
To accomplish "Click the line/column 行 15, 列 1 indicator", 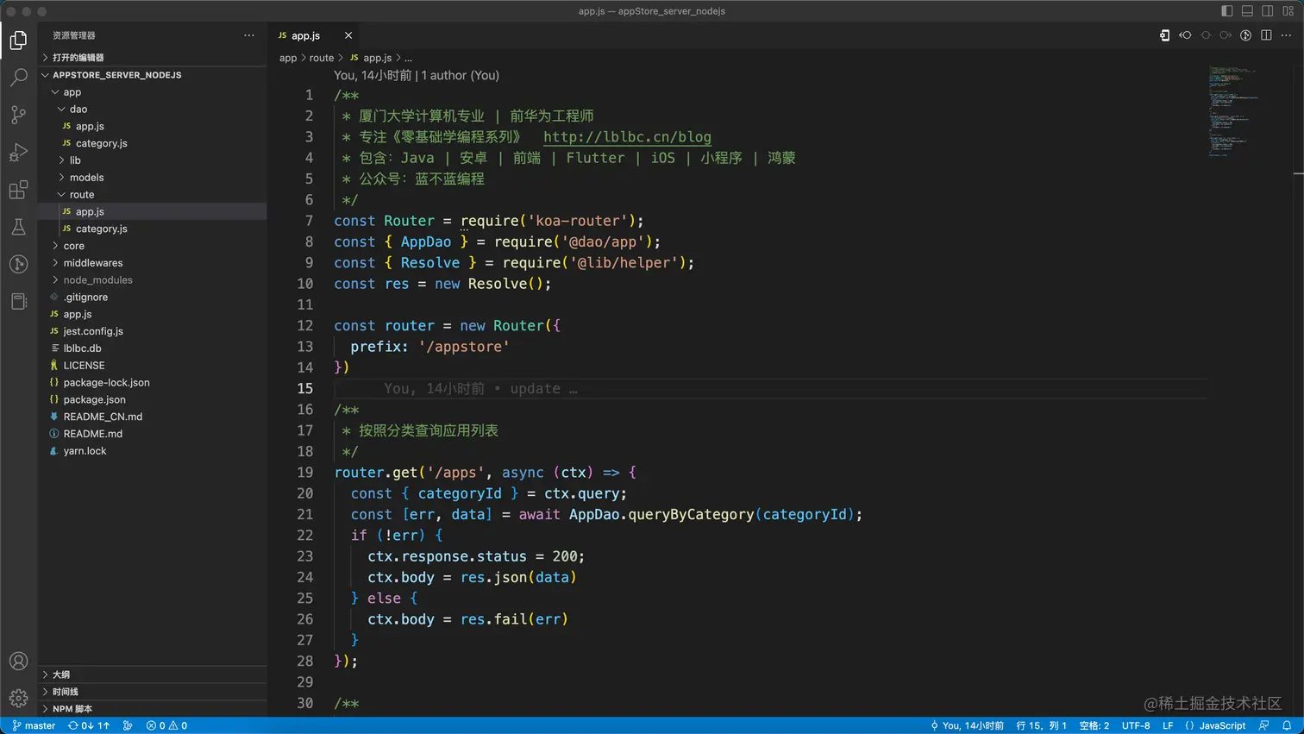I will coord(1041,726).
